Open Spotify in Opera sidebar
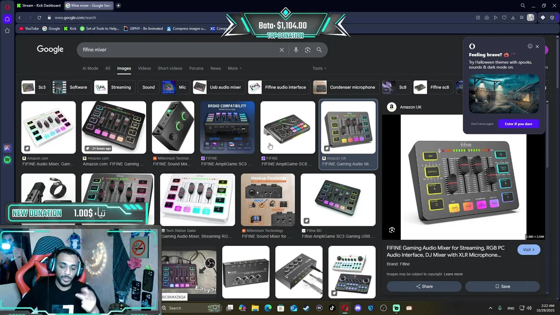Viewport: 560px width, 315px height. (7, 160)
